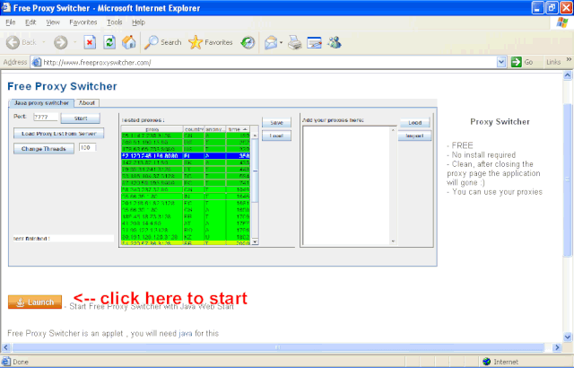The image size is (574, 368).
Task: Click the page scrollbar up arrow
Action: [568, 75]
